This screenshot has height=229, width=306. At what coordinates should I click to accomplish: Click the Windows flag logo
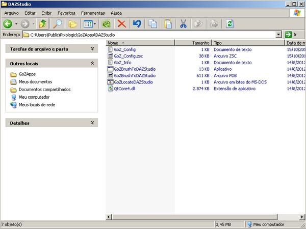click(x=297, y=13)
